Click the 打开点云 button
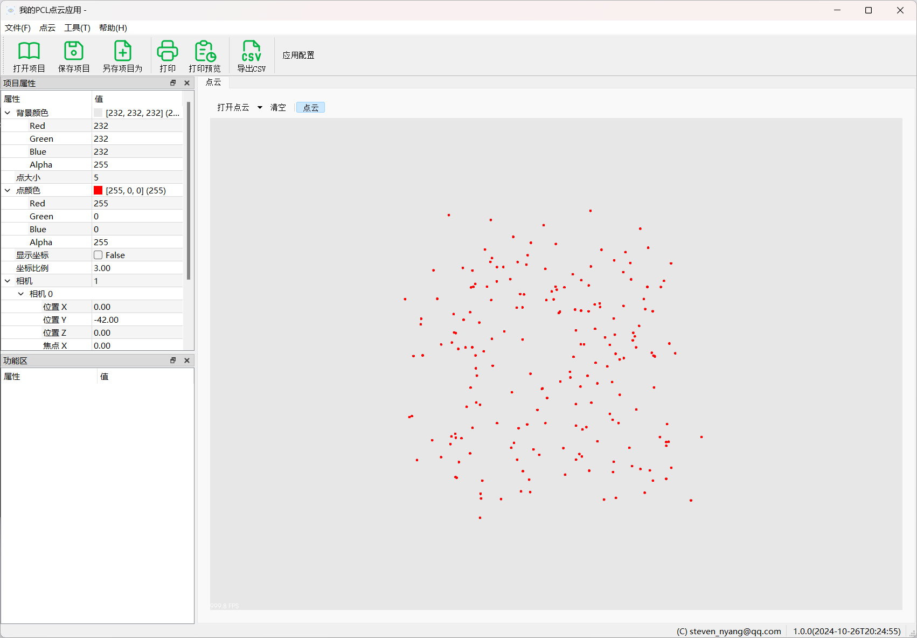 pyautogui.click(x=233, y=107)
